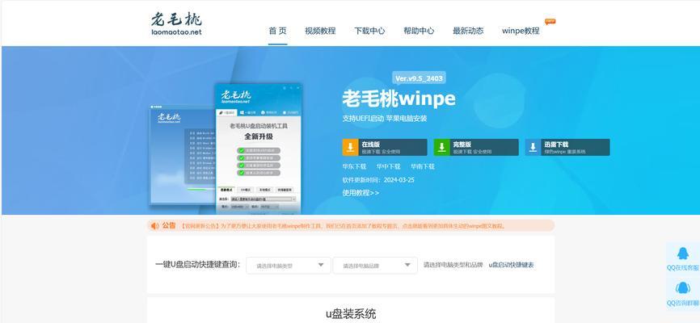This screenshot has width=700, height=323.
Task: Click the 软件更新时间 2024-03-25 text
Action: [x=378, y=180]
